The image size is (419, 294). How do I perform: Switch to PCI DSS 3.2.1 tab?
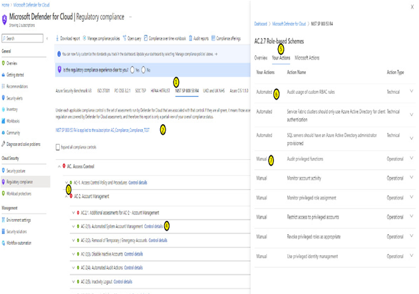tap(122, 91)
